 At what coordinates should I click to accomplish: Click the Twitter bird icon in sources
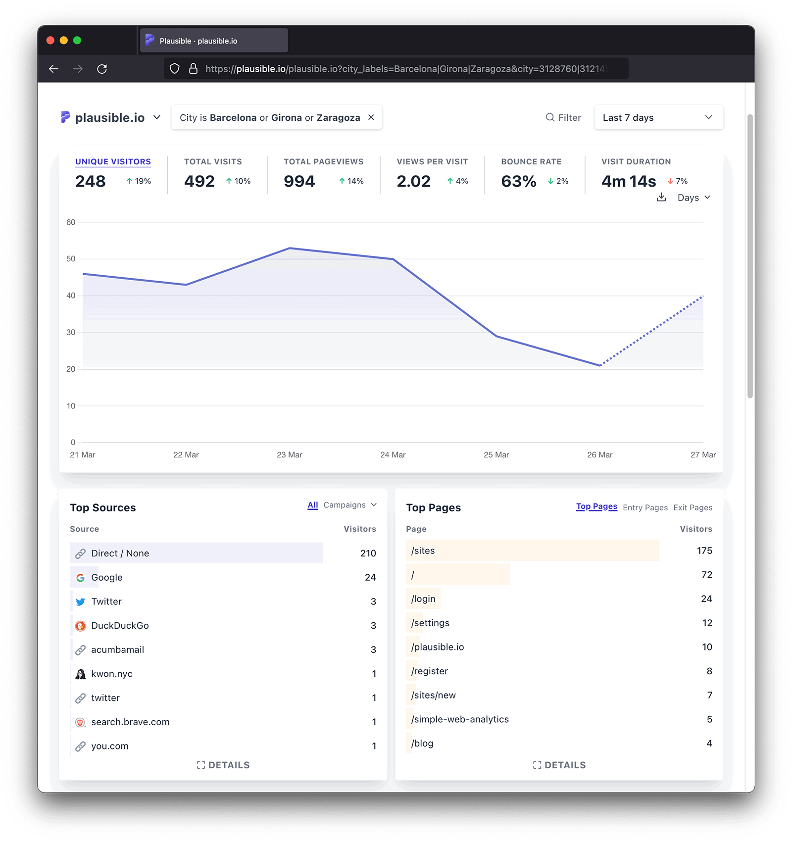80,602
